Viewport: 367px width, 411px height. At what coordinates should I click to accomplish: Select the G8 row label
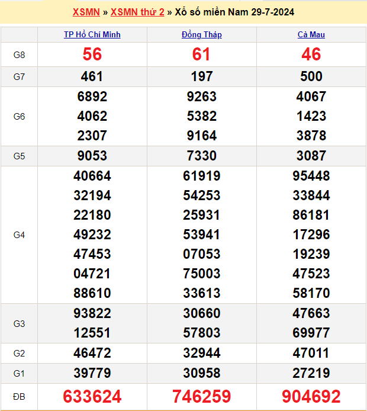(19, 54)
